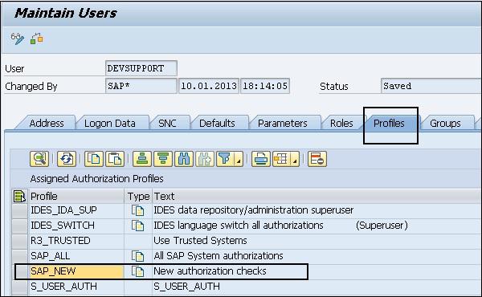Open the Groups tab
This screenshot has height=297, width=482.
coord(445,123)
